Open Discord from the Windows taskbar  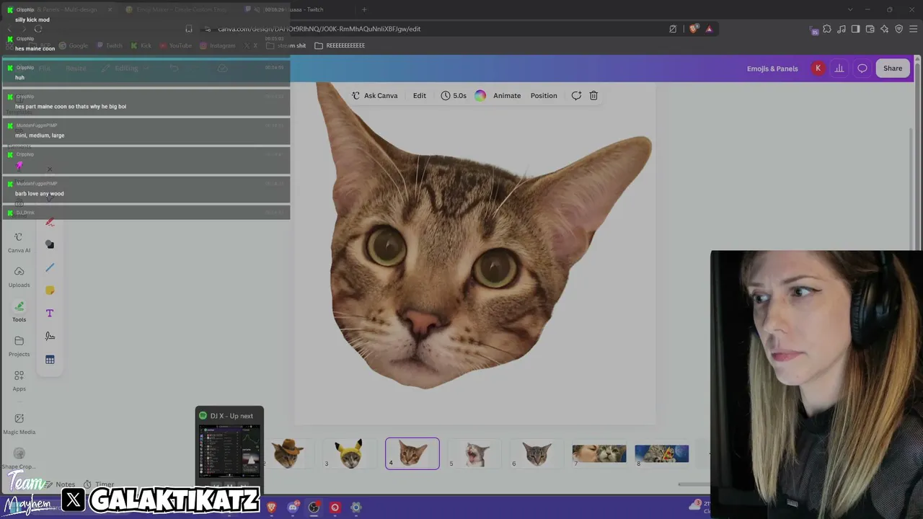[292, 507]
